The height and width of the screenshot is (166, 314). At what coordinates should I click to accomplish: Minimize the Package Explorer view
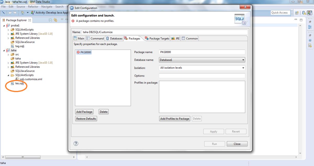67,20
